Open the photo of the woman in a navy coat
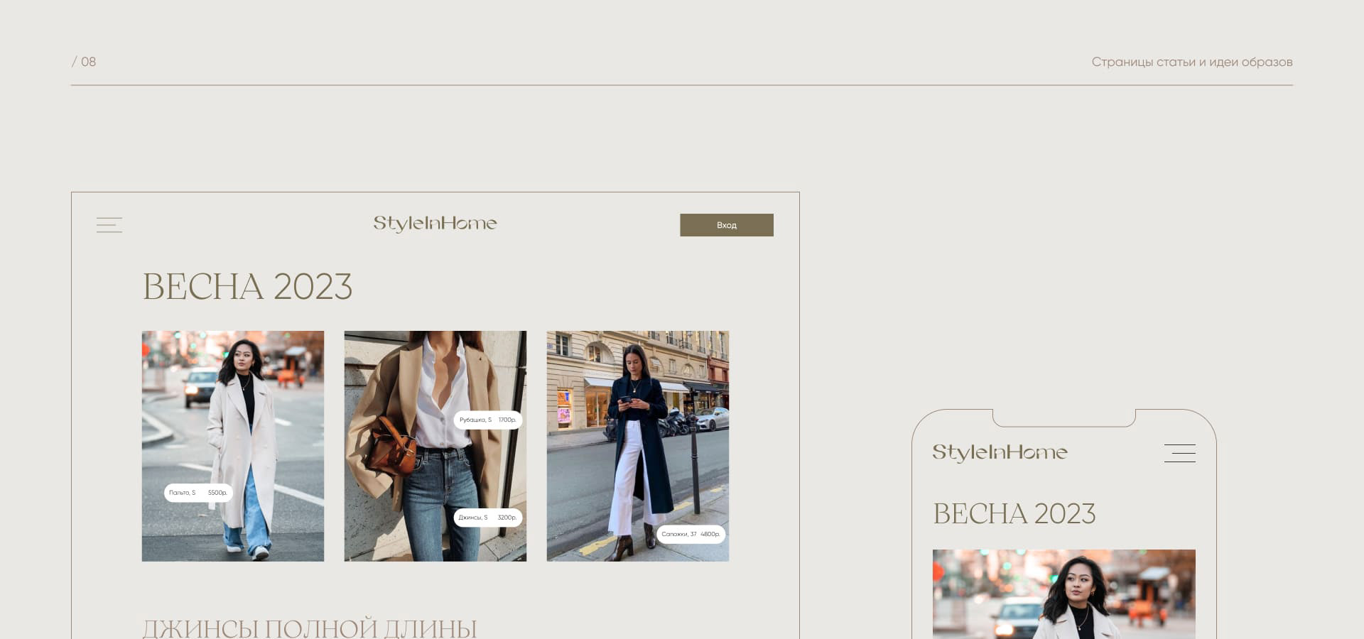 638,446
